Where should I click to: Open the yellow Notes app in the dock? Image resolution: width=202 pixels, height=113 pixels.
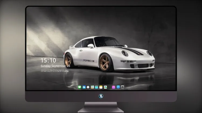click(101, 87)
